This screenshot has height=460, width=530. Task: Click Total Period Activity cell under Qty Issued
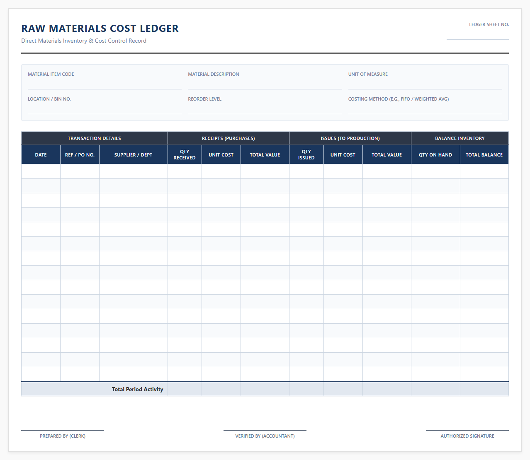pos(306,389)
